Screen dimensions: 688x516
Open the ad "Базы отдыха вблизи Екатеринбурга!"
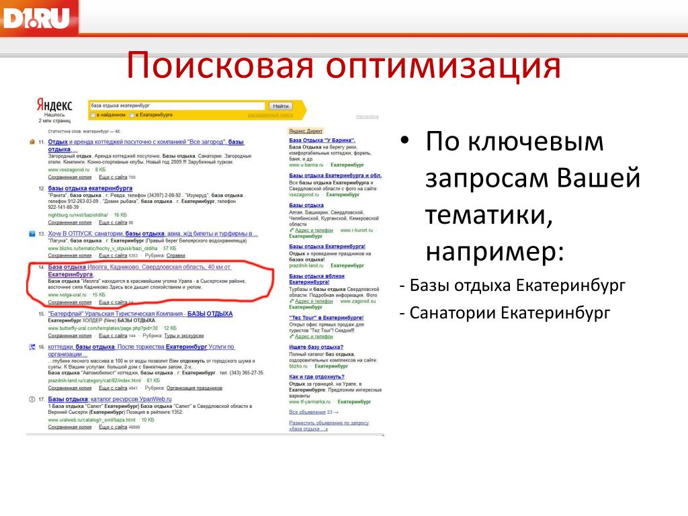click(317, 279)
